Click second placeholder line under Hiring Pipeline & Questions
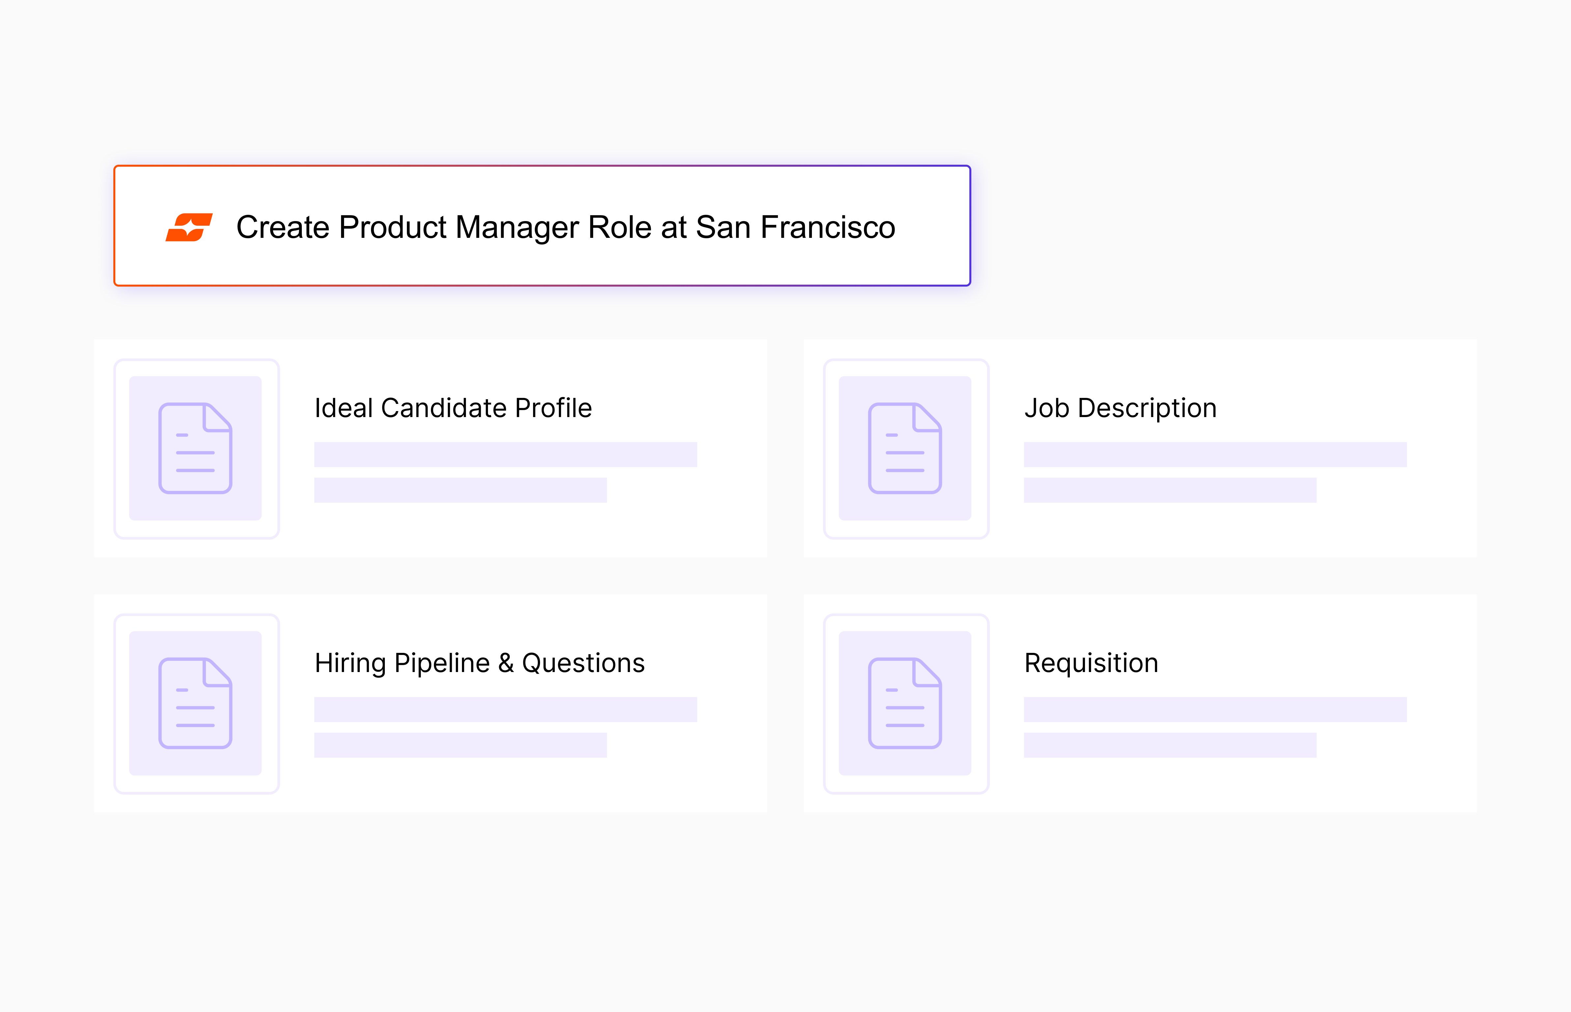 (460, 745)
